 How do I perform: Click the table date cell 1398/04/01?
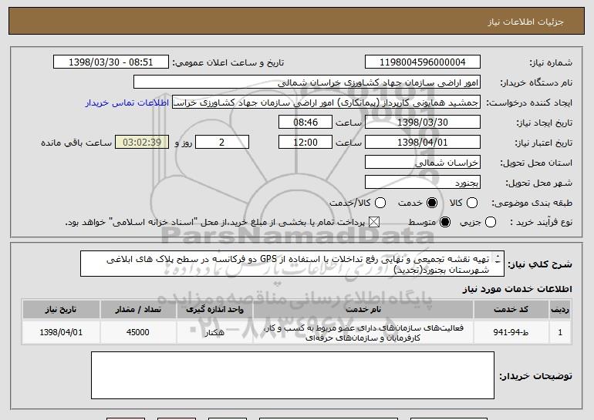(61, 332)
